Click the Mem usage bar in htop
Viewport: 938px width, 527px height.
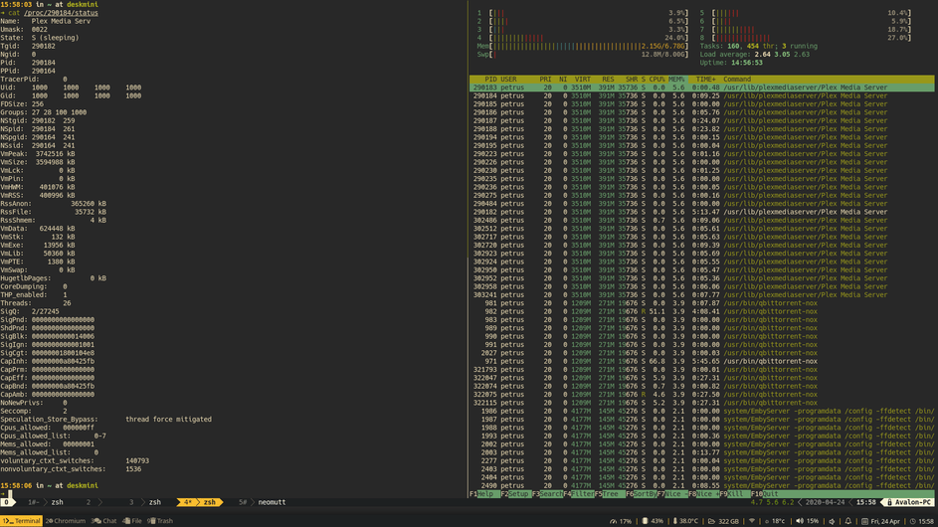point(583,46)
